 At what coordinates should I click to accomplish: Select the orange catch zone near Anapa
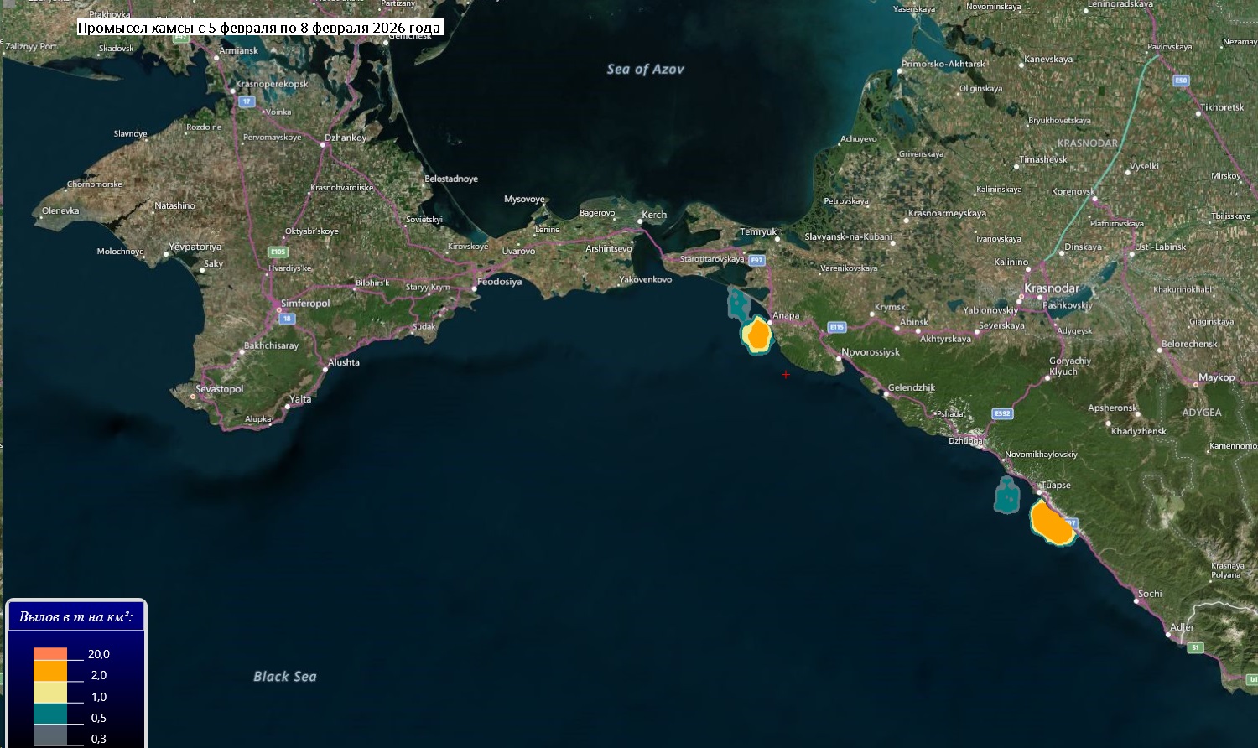[x=758, y=335]
